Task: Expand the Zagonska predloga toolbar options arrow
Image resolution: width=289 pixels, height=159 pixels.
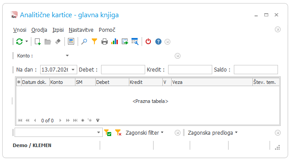Action: [x=278, y=132]
